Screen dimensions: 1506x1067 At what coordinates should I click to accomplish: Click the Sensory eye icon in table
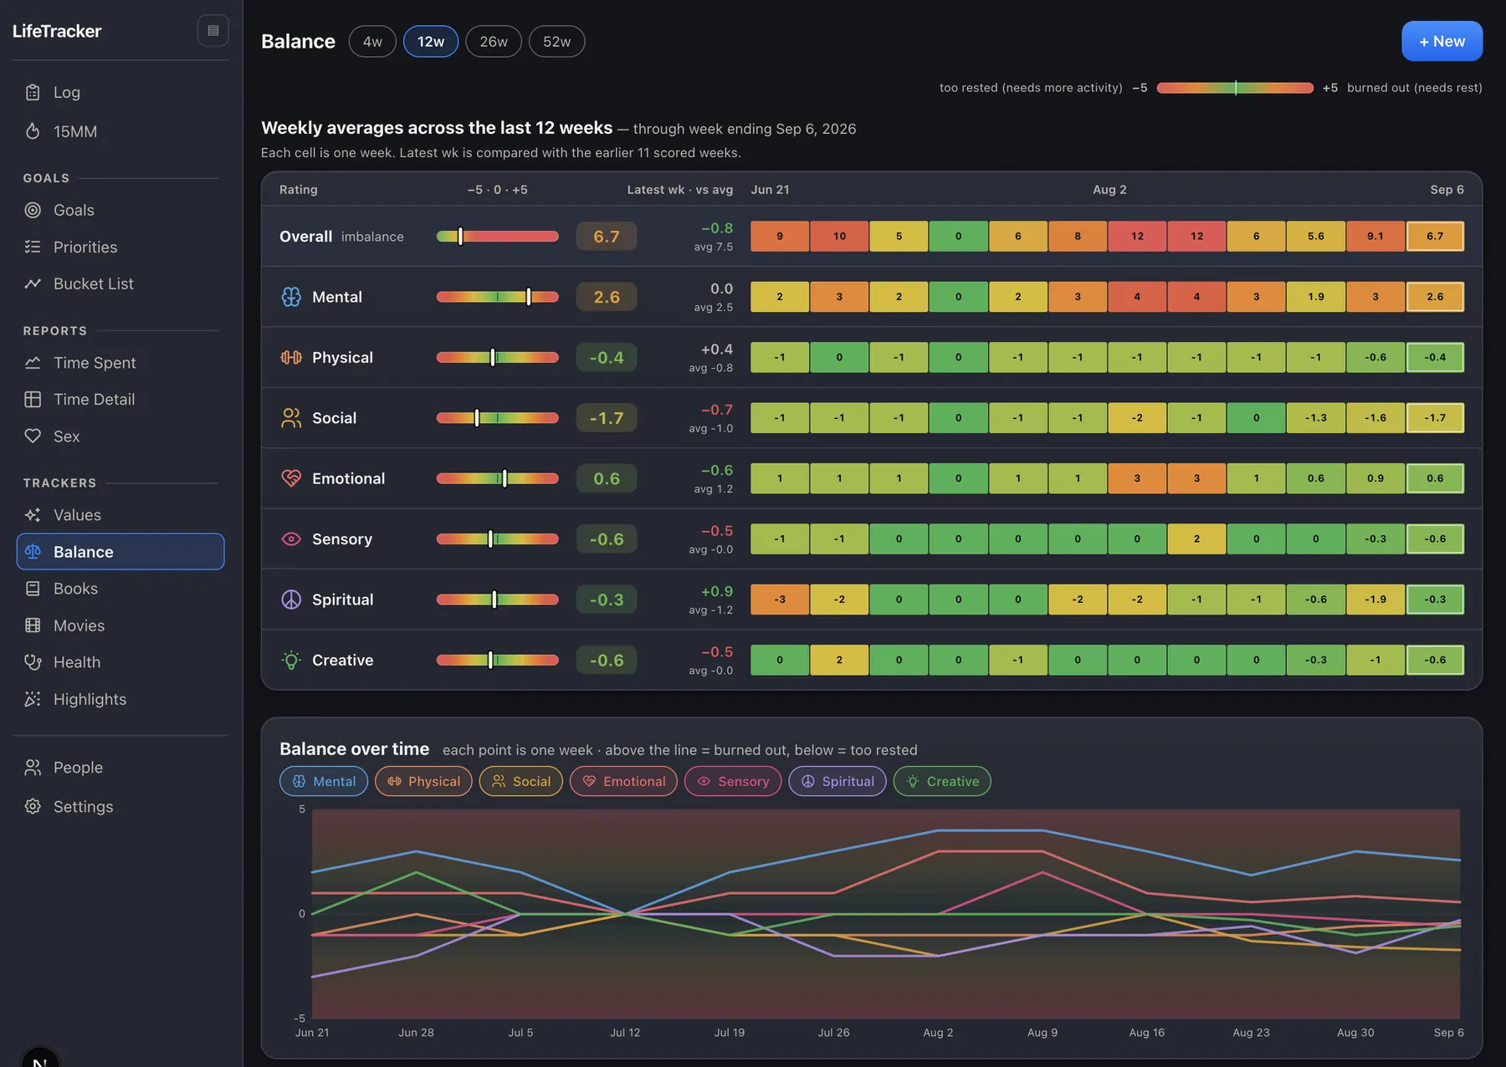[x=291, y=539]
